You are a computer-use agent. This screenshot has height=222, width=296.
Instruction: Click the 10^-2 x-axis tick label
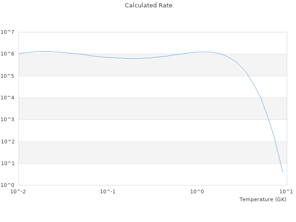click(18, 191)
